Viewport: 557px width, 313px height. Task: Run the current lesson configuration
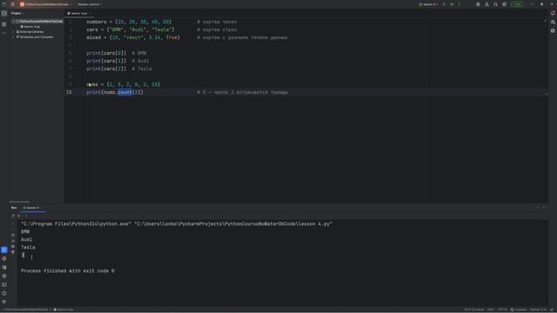coord(444,4)
